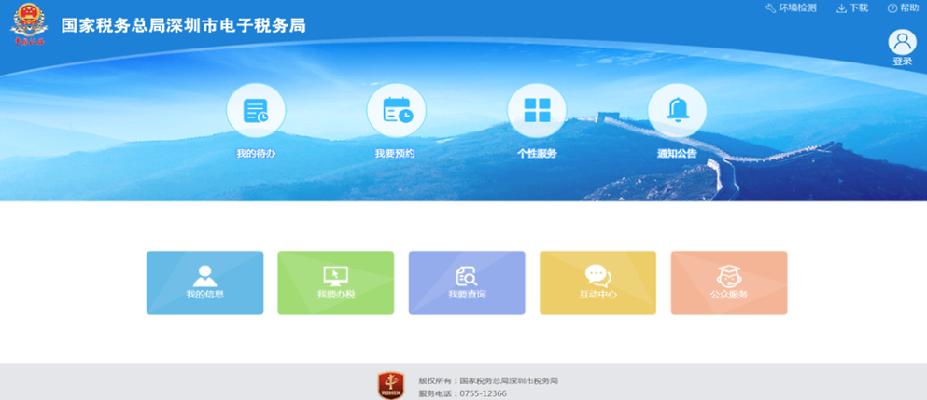927x400 pixels.
Task: Open the 公众服务 tile
Action: point(729,283)
